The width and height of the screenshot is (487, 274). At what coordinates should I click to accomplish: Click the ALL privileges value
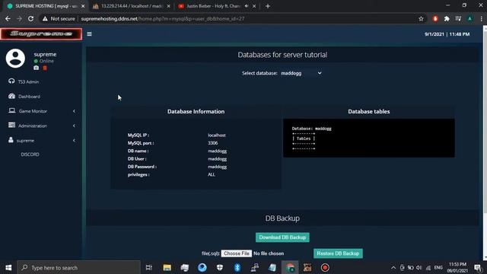[212, 174]
